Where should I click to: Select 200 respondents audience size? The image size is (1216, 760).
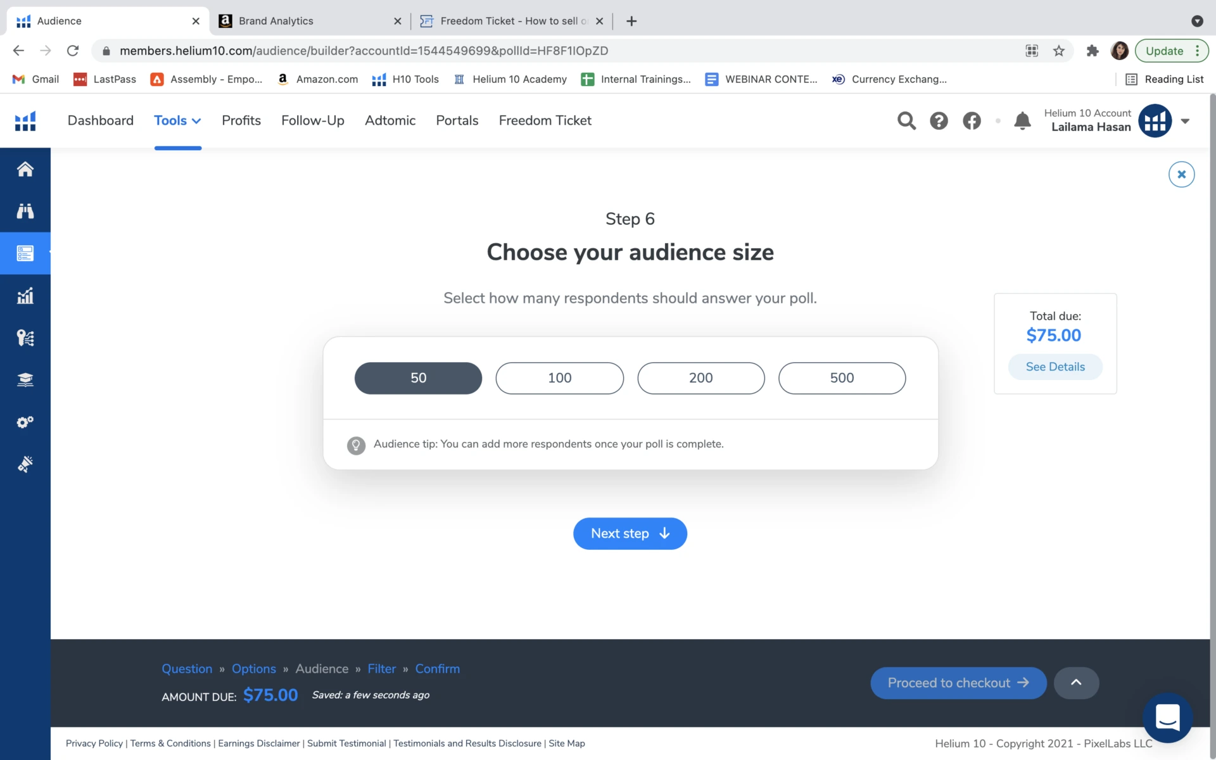[700, 378]
